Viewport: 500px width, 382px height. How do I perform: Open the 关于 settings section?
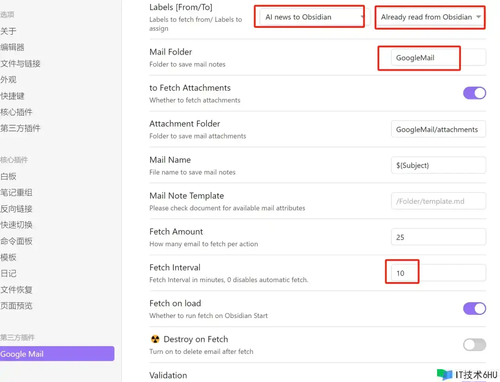[x=9, y=31]
